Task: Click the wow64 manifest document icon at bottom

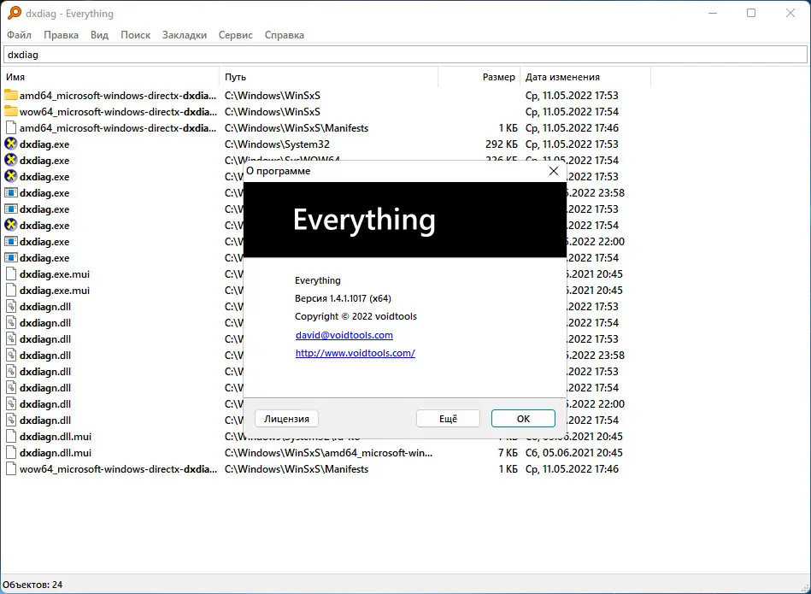Action: pyautogui.click(x=11, y=468)
